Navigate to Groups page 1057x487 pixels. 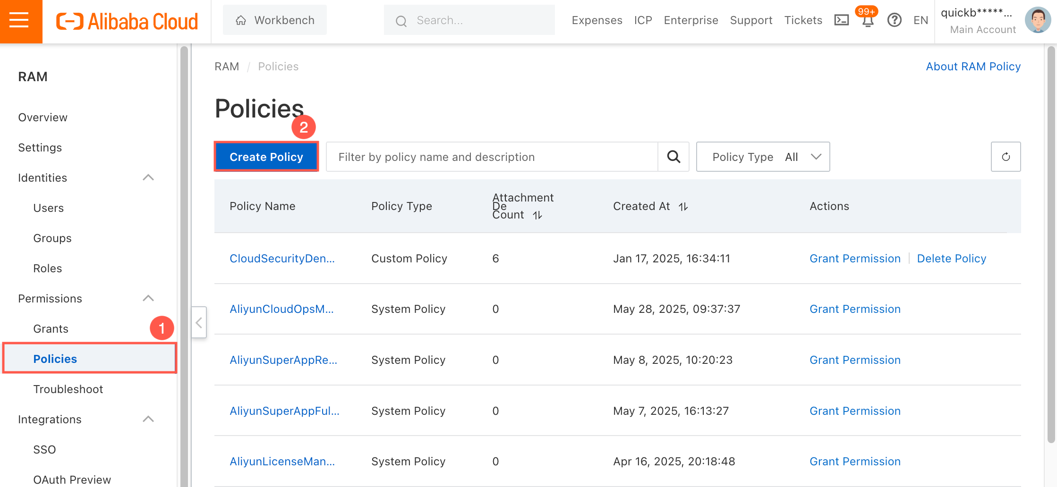click(52, 238)
